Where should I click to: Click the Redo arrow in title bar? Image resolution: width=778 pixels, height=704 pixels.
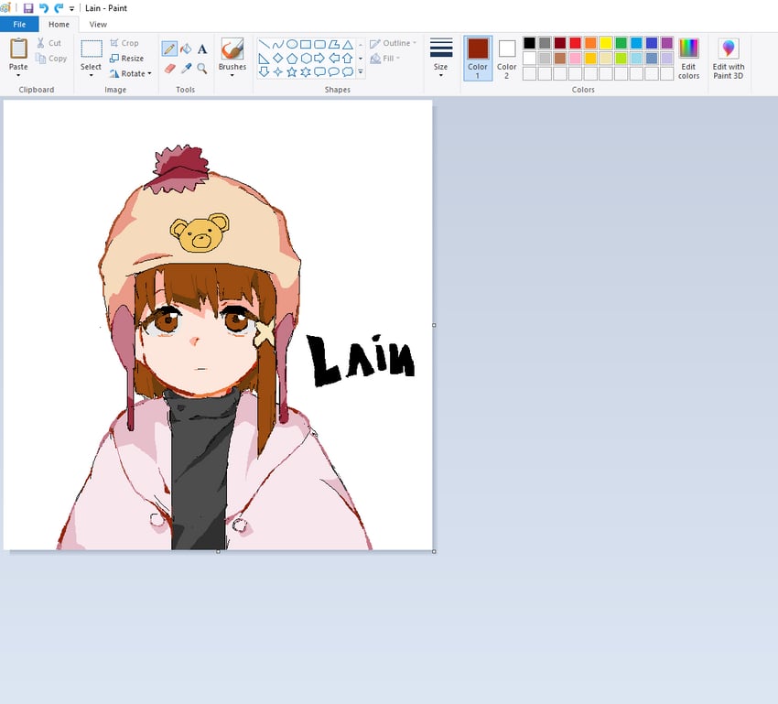tap(59, 8)
